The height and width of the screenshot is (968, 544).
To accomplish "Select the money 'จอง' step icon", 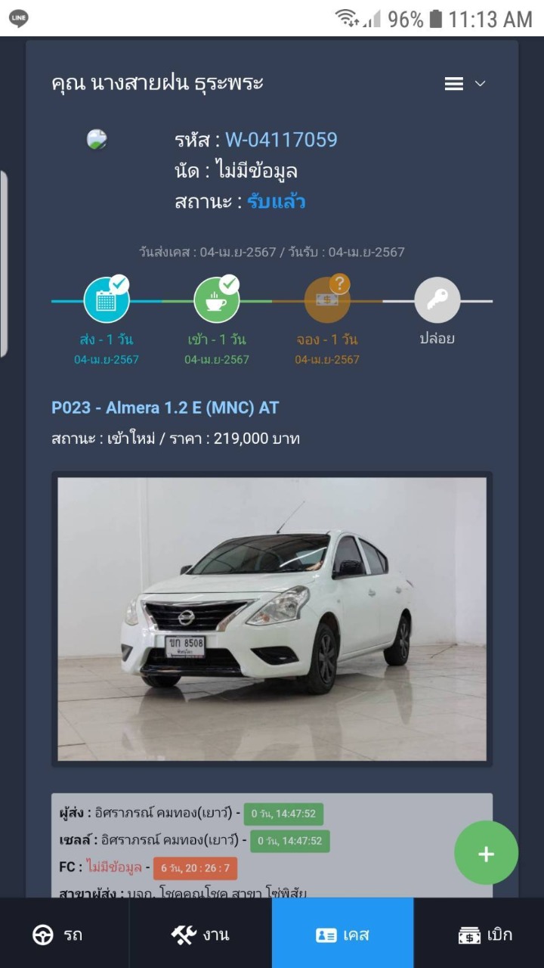I will point(327,300).
